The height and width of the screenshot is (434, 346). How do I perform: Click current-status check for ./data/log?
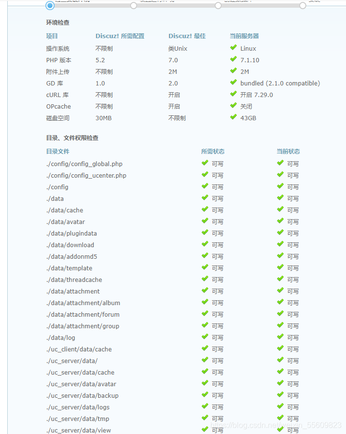tap(280, 337)
